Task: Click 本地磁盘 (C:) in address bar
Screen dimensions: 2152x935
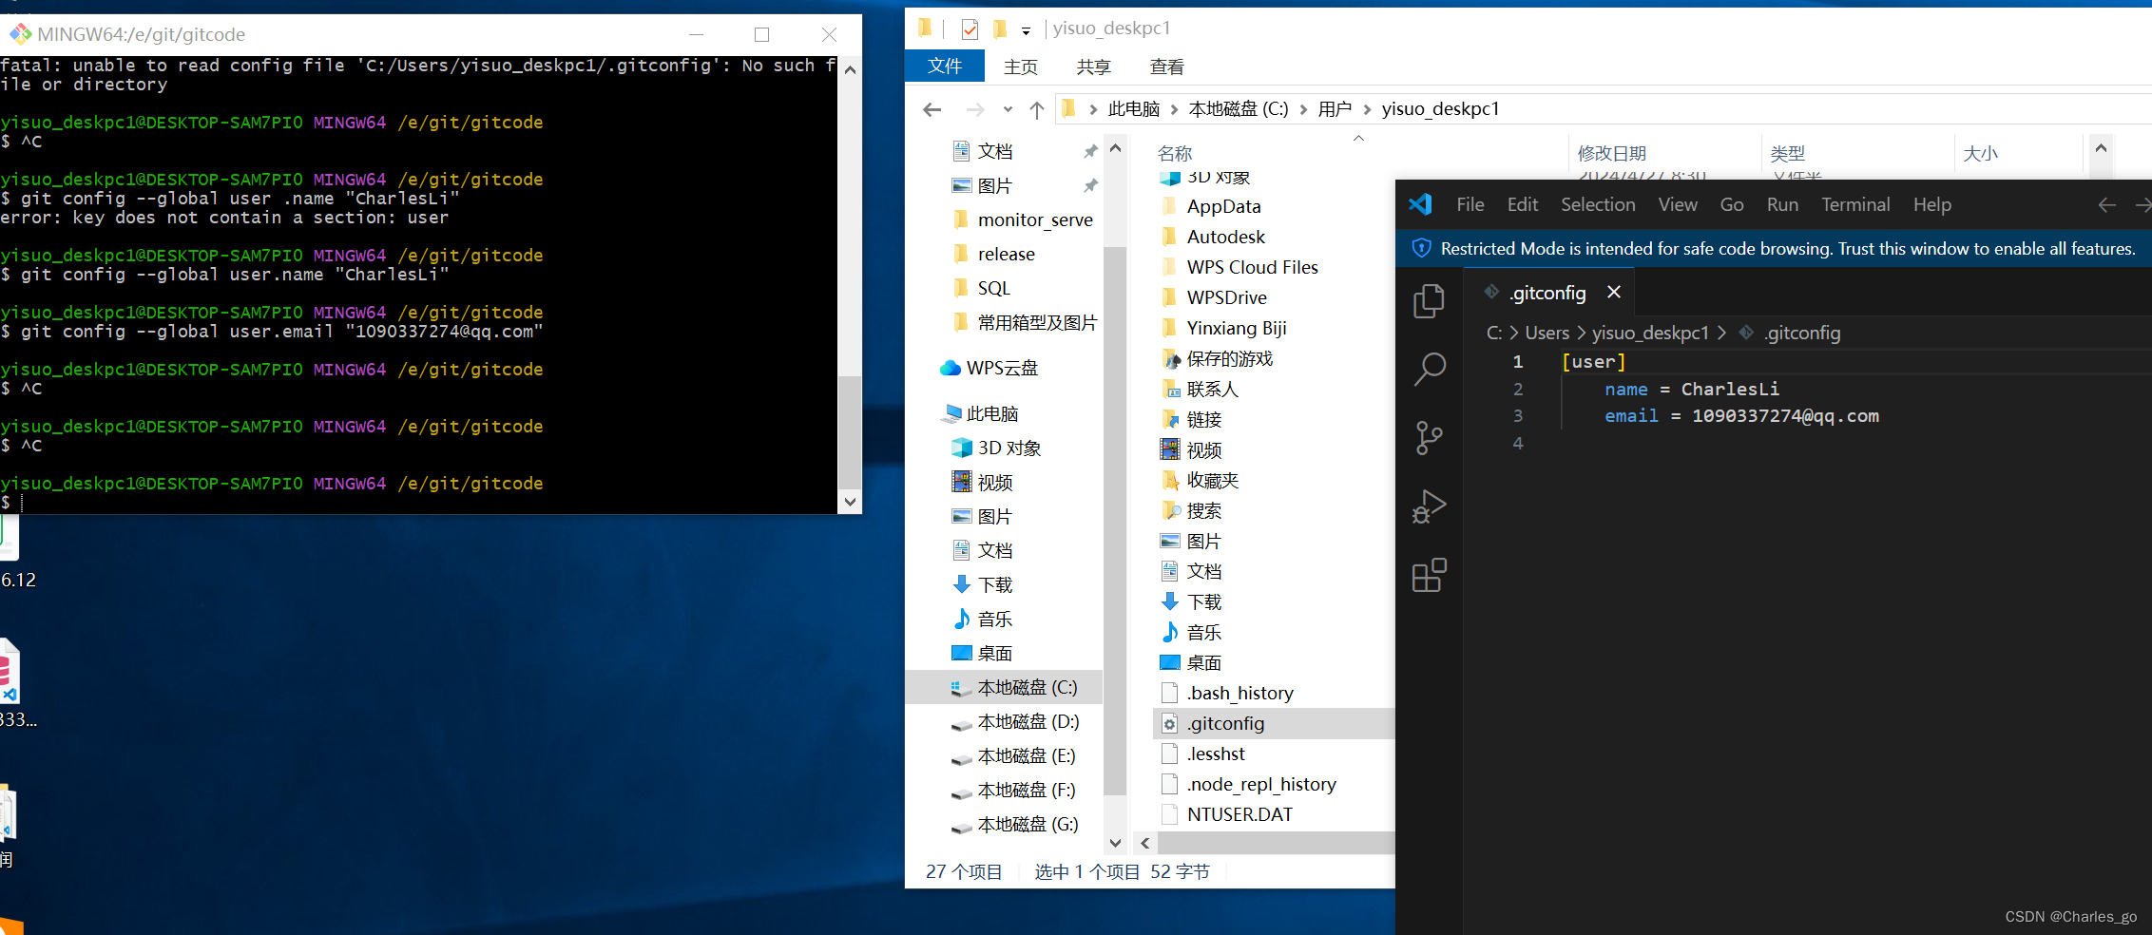Action: 1239,109
